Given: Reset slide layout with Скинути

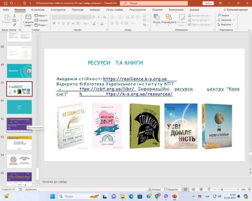Looking at the screenshot, I should pyautogui.click(x=41, y=20).
